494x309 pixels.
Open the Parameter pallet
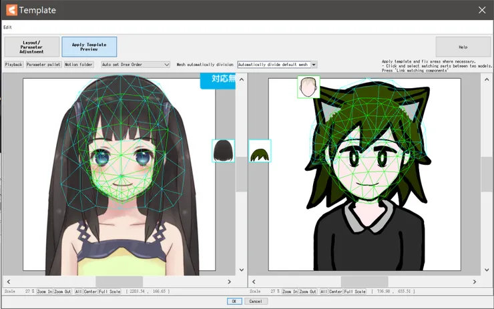pos(43,65)
